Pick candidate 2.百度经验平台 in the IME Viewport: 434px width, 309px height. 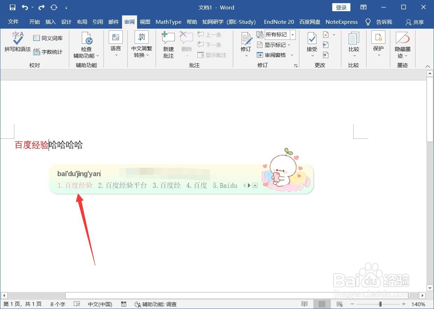click(x=122, y=185)
